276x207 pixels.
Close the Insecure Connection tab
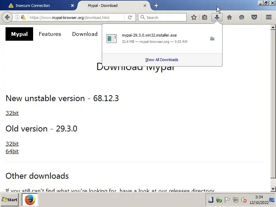pos(72,6)
